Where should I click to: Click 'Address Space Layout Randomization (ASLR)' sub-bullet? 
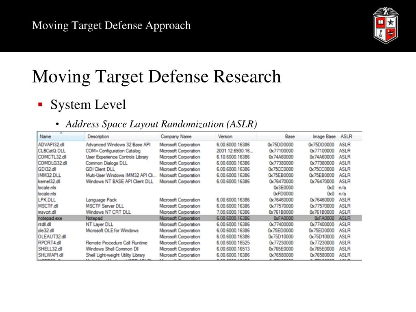pos(161,124)
